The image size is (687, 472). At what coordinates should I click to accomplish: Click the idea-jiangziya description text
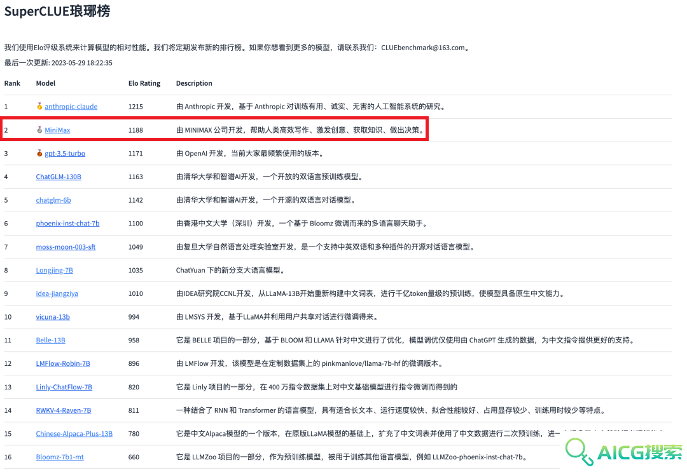point(371,293)
